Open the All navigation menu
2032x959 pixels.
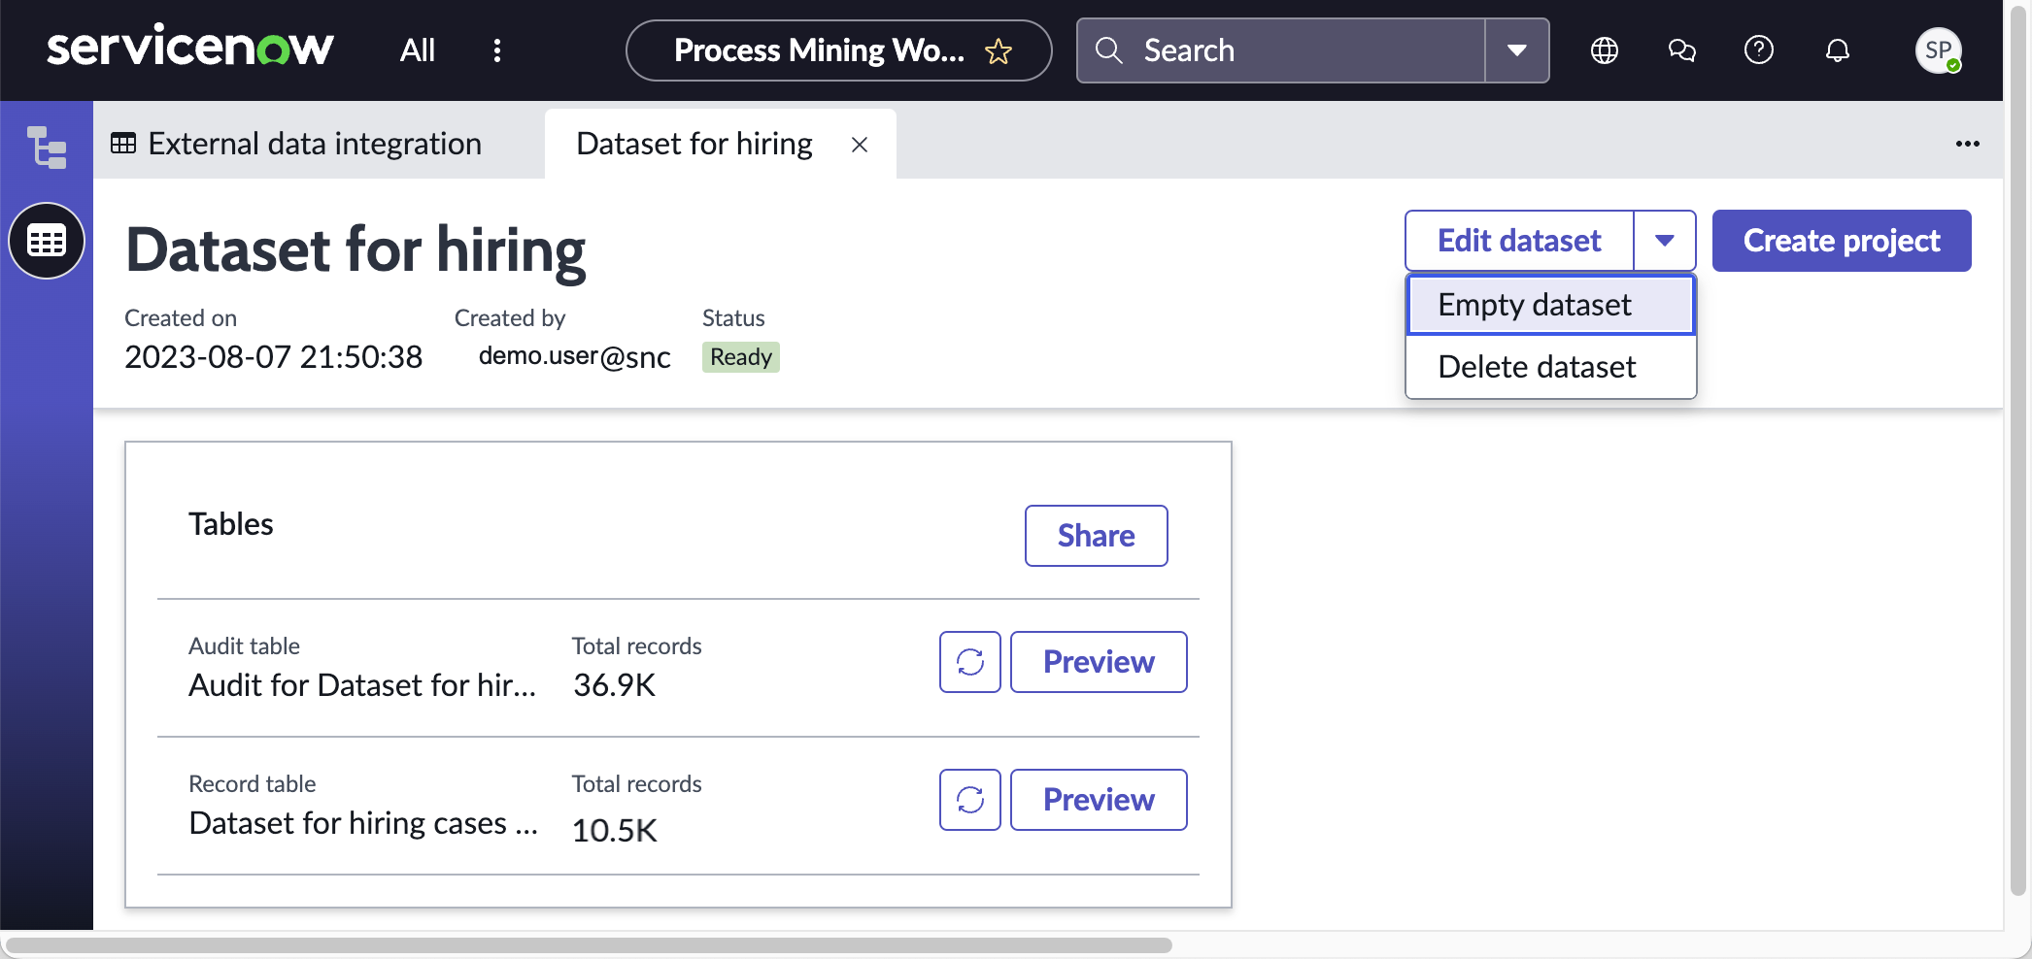pyautogui.click(x=418, y=50)
